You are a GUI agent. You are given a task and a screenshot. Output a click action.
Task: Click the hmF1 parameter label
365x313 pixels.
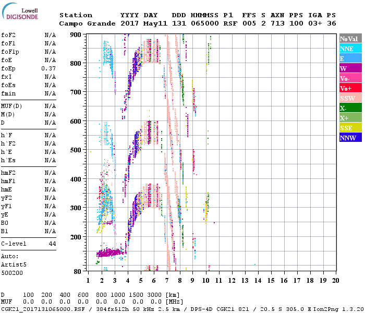[x=8, y=182]
